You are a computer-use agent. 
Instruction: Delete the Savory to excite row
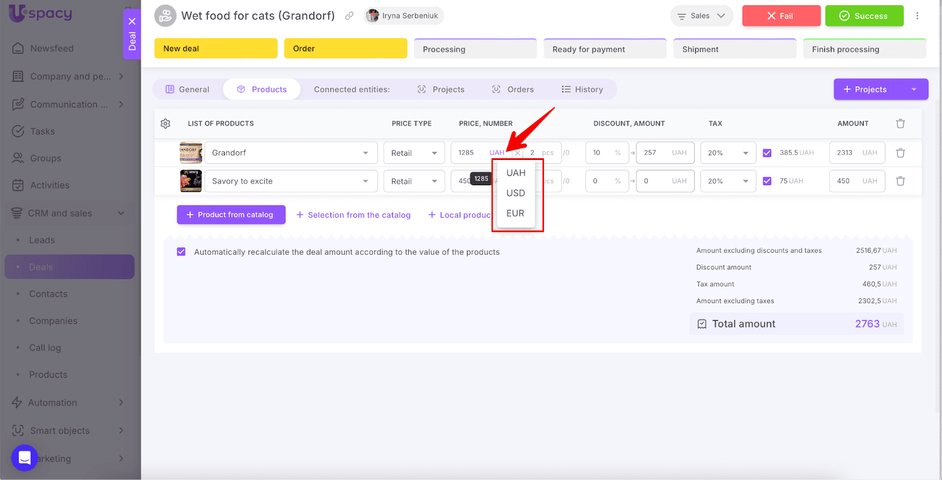(900, 181)
